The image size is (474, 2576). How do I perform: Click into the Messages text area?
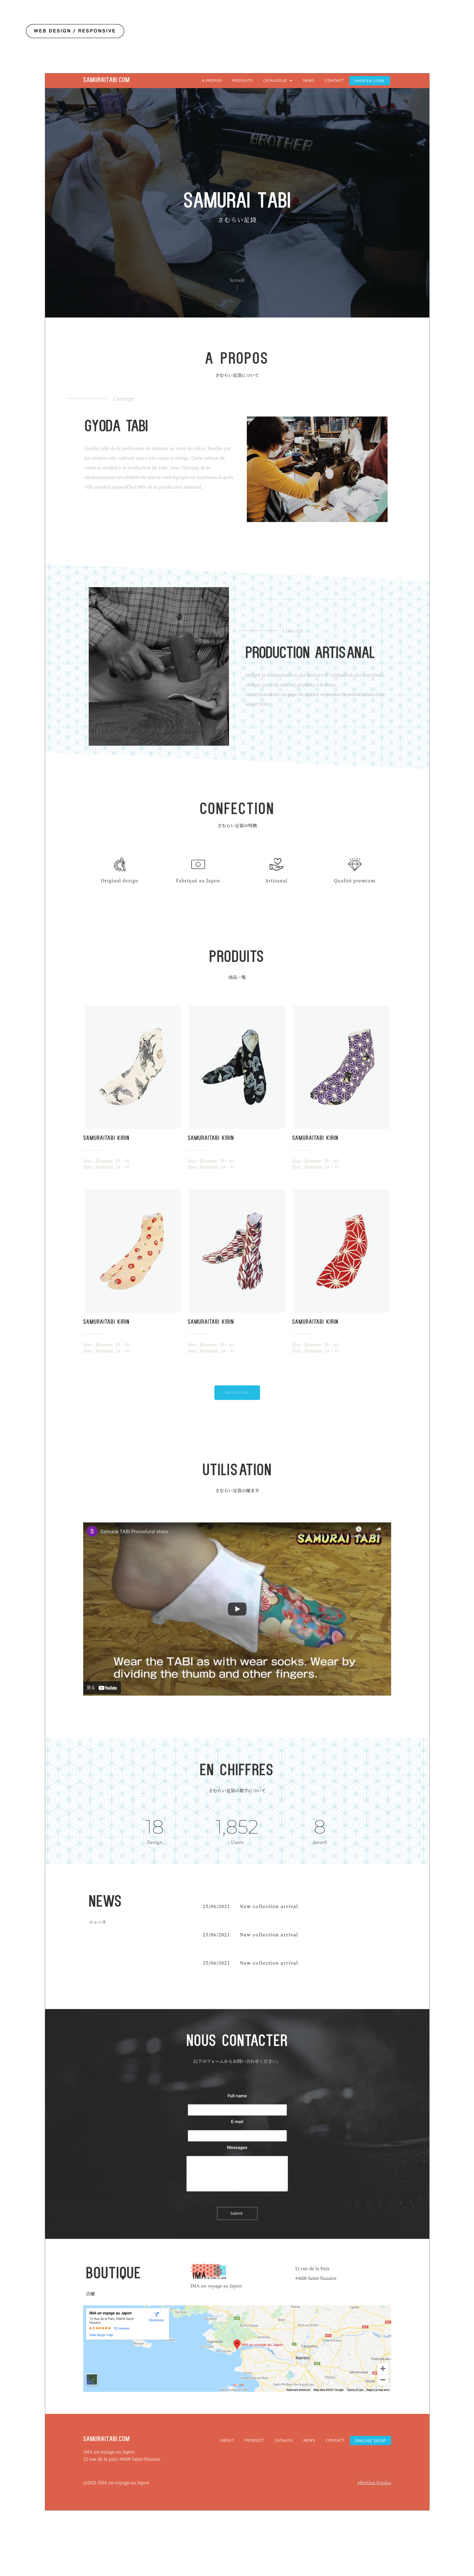pos(237,2173)
